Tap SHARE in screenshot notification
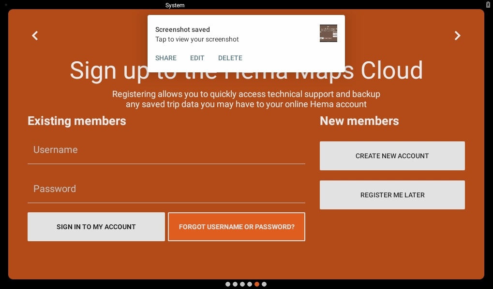Screen dimensions: 493x289 (x=165, y=58)
